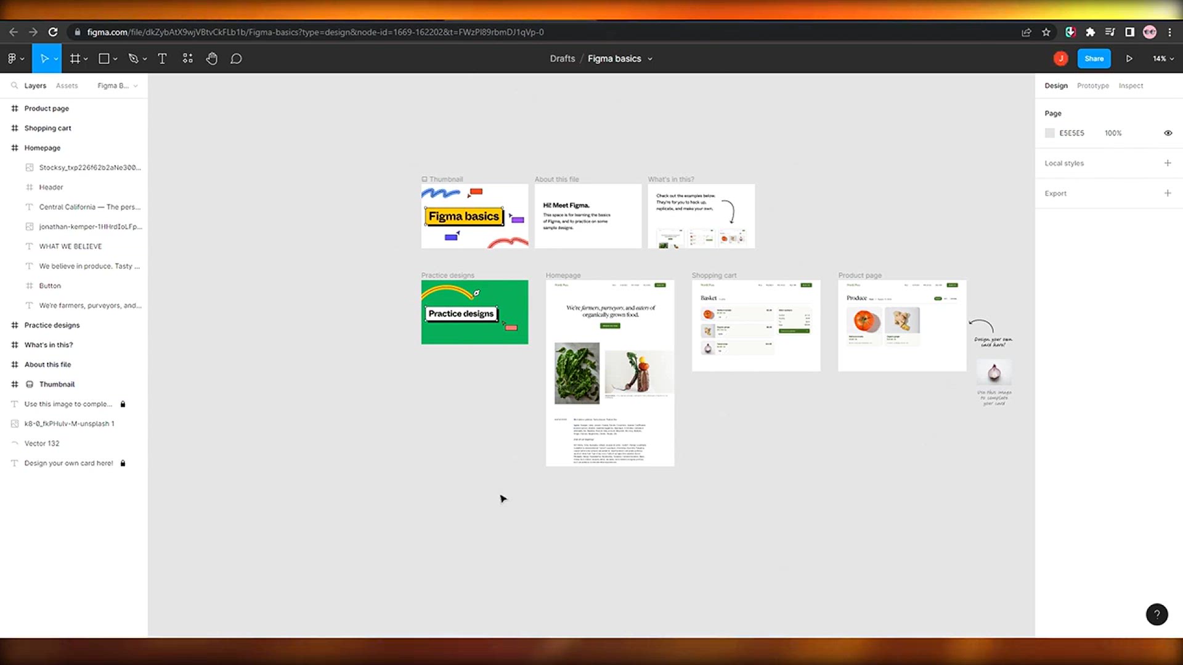Open the Drafts breadcrumb link
Viewport: 1183px width, 665px height.
pos(563,58)
